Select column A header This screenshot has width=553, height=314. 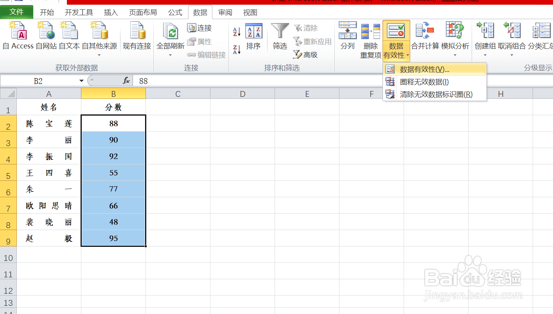[49, 94]
